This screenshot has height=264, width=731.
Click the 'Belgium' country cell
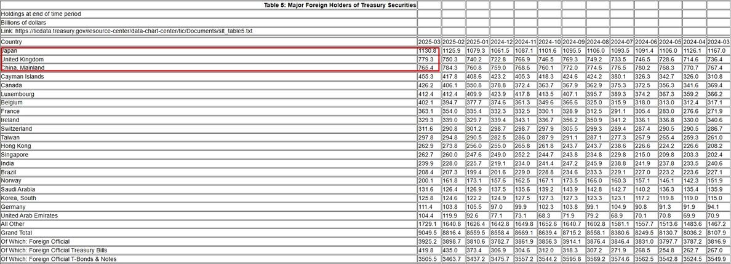(x=209, y=103)
